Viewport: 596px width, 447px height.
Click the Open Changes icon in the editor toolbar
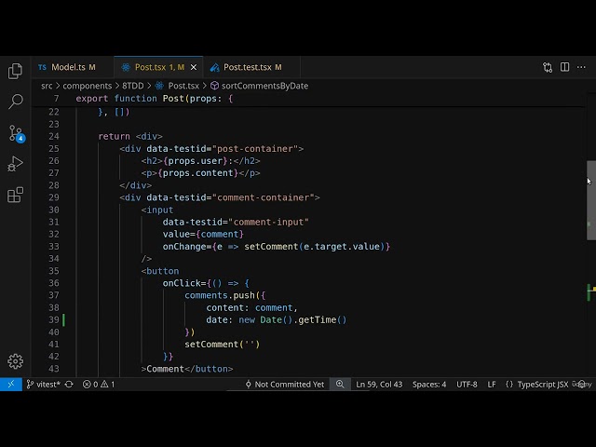548,68
